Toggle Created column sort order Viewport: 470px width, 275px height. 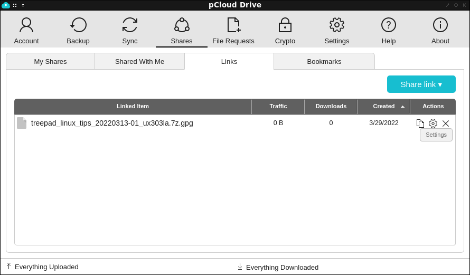coord(384,106)
